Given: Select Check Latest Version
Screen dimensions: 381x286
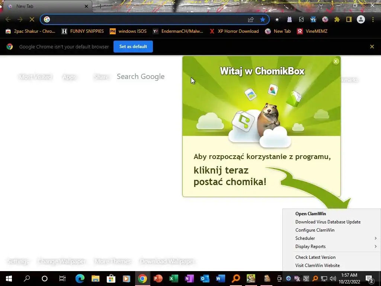Looking at the screenshot, I should (x=332, y=257).
